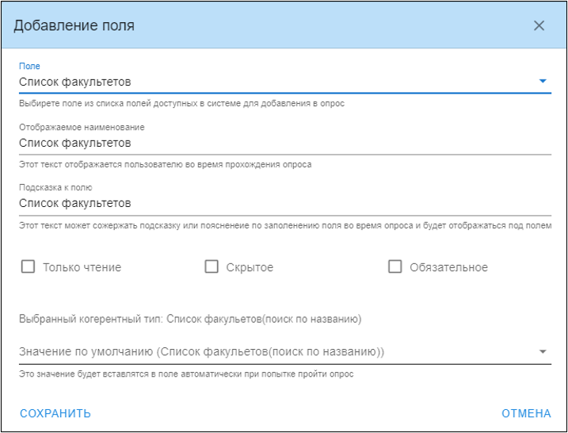Click the Обязательное label text

(x=449, y=267)
